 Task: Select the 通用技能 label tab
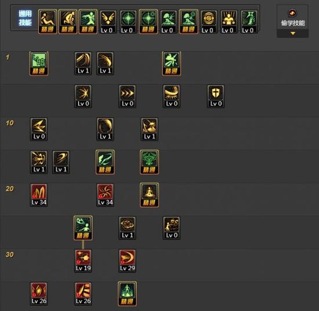pyautogui.click(x=25, y=18)
